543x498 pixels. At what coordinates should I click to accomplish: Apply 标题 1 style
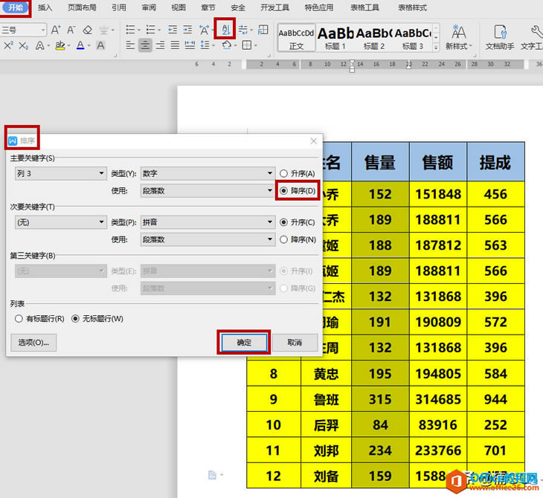pyautogui.click(x=335, y=38)
